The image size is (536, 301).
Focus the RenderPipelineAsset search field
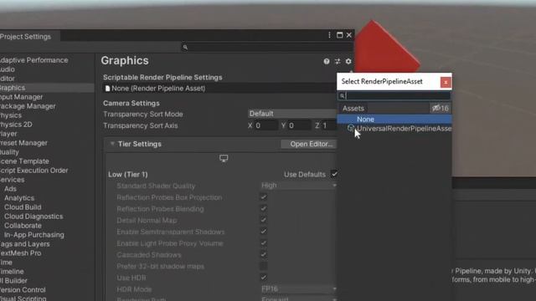(x=394, y=96)
